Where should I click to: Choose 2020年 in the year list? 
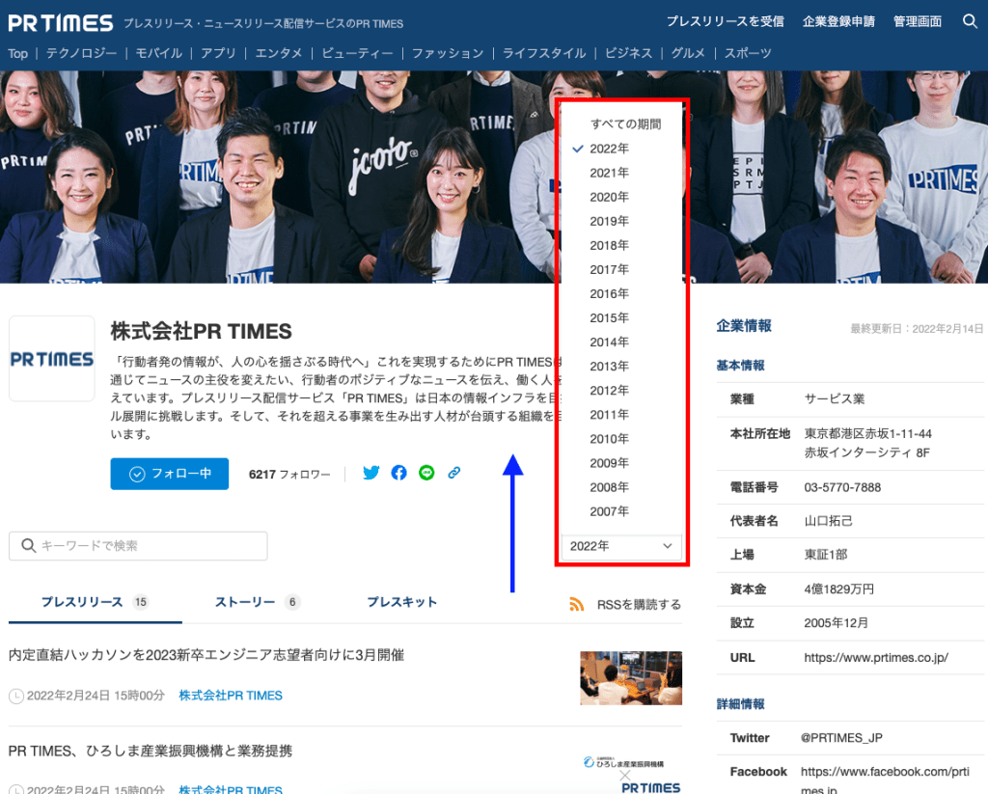pos(610,197)
